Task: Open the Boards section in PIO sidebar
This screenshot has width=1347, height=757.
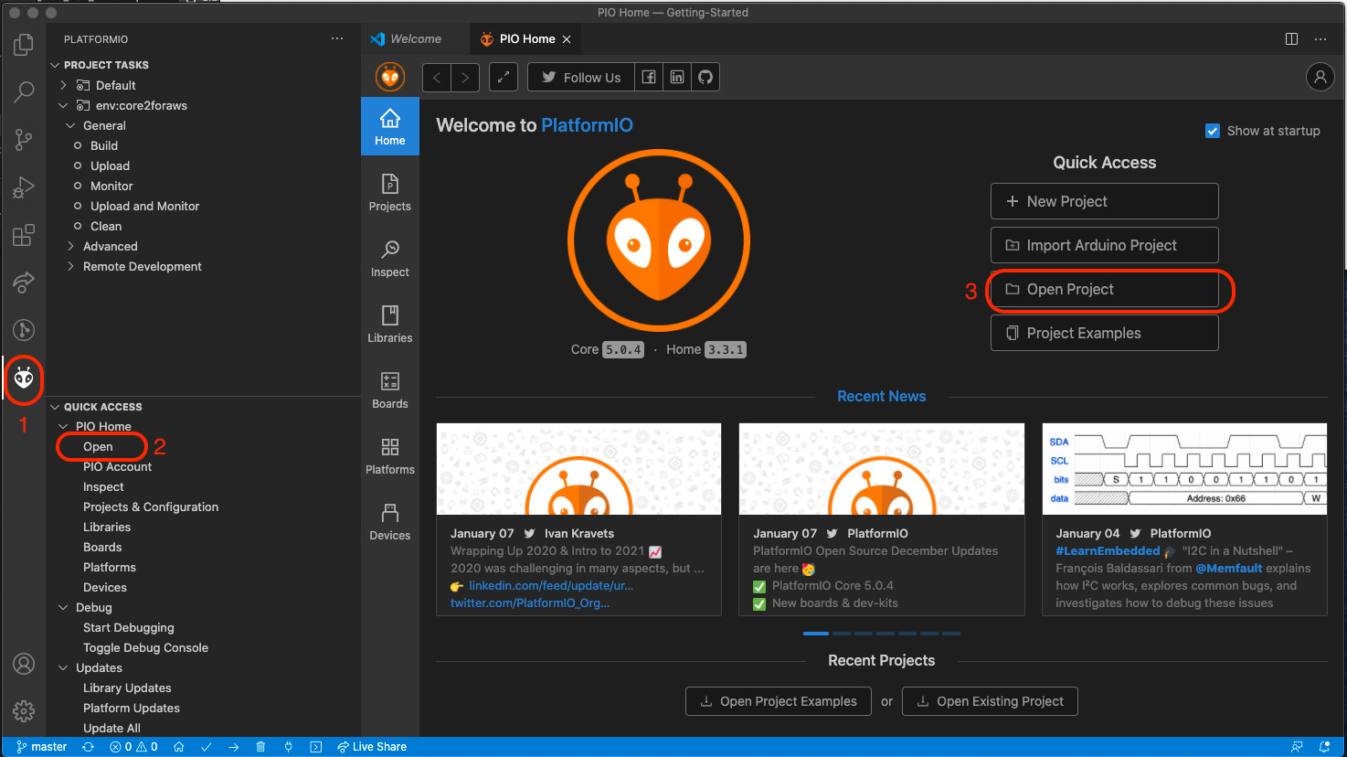Action: tap(389, 389)
